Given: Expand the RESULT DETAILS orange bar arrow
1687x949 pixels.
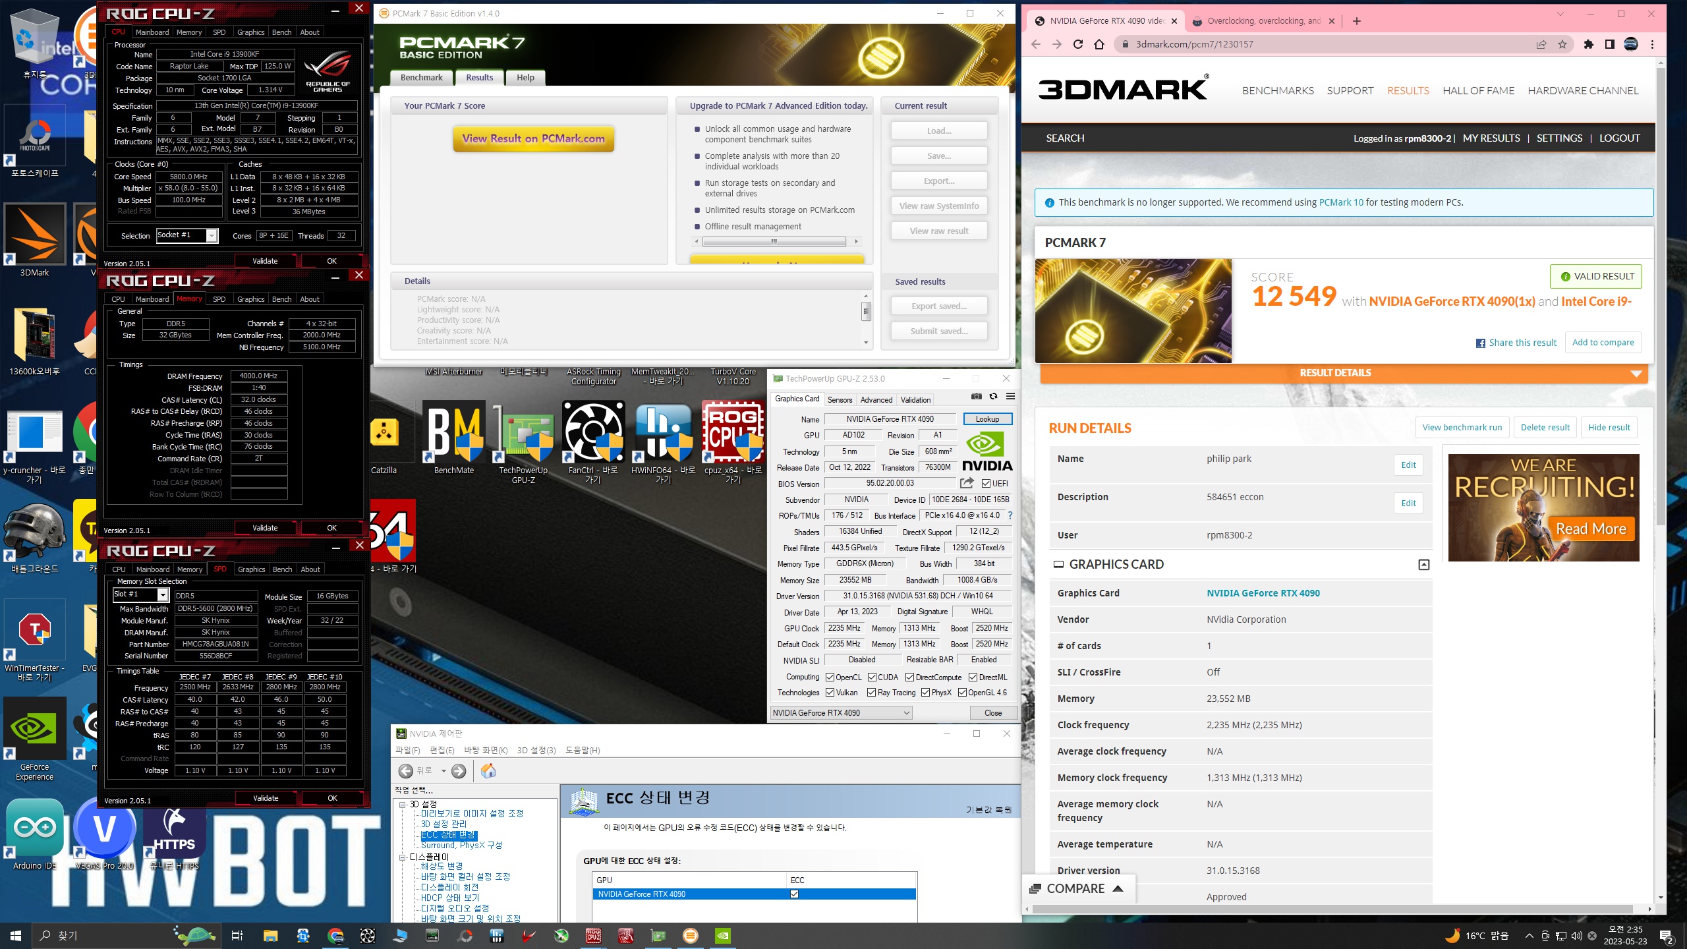Looking at the screenshot, I should (1636, 373).
